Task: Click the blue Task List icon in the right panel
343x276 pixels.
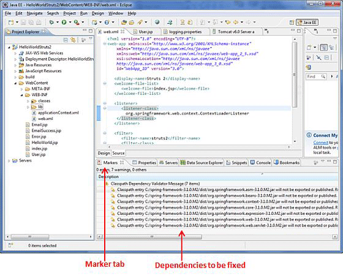Action: pyautogui.click(x=309, y=67)
